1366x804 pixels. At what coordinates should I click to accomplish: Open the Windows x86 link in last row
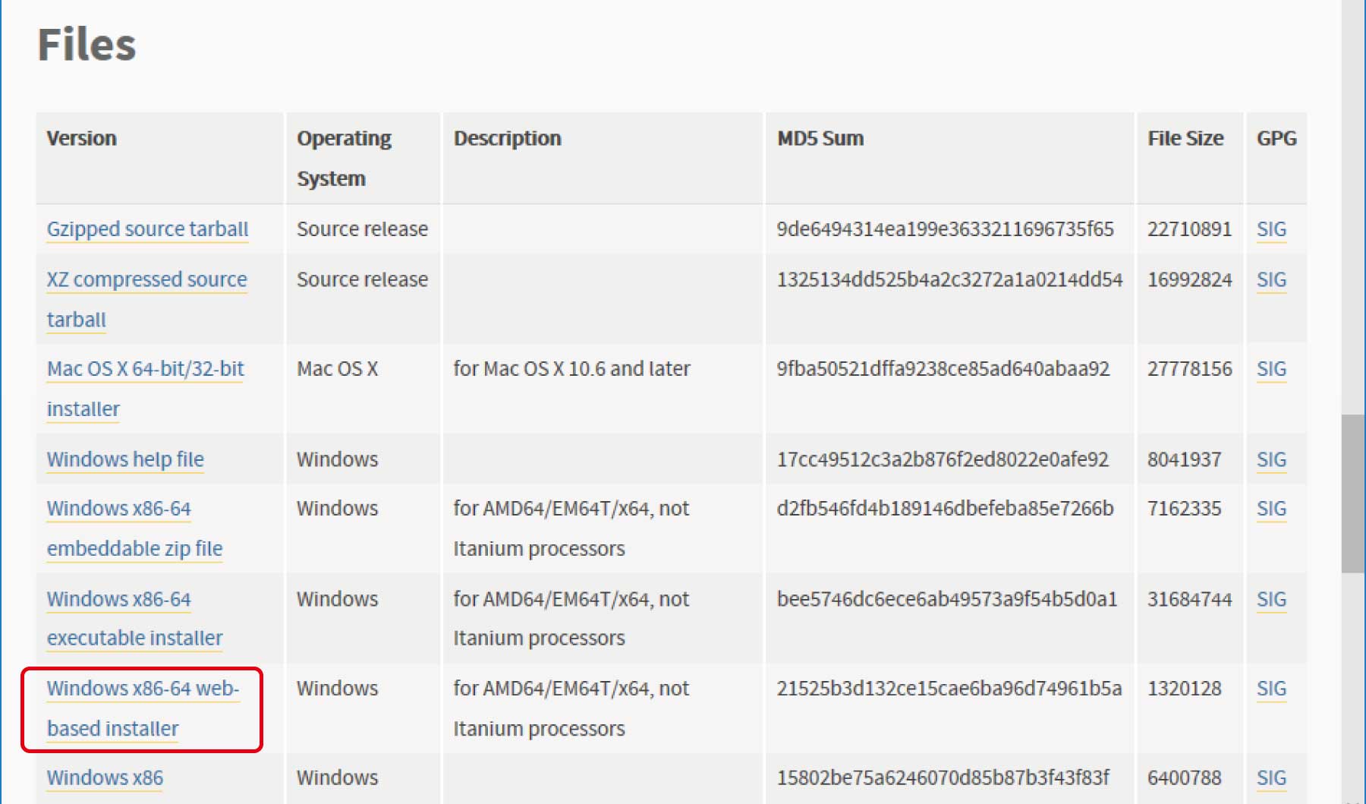[x=105, y=778]
